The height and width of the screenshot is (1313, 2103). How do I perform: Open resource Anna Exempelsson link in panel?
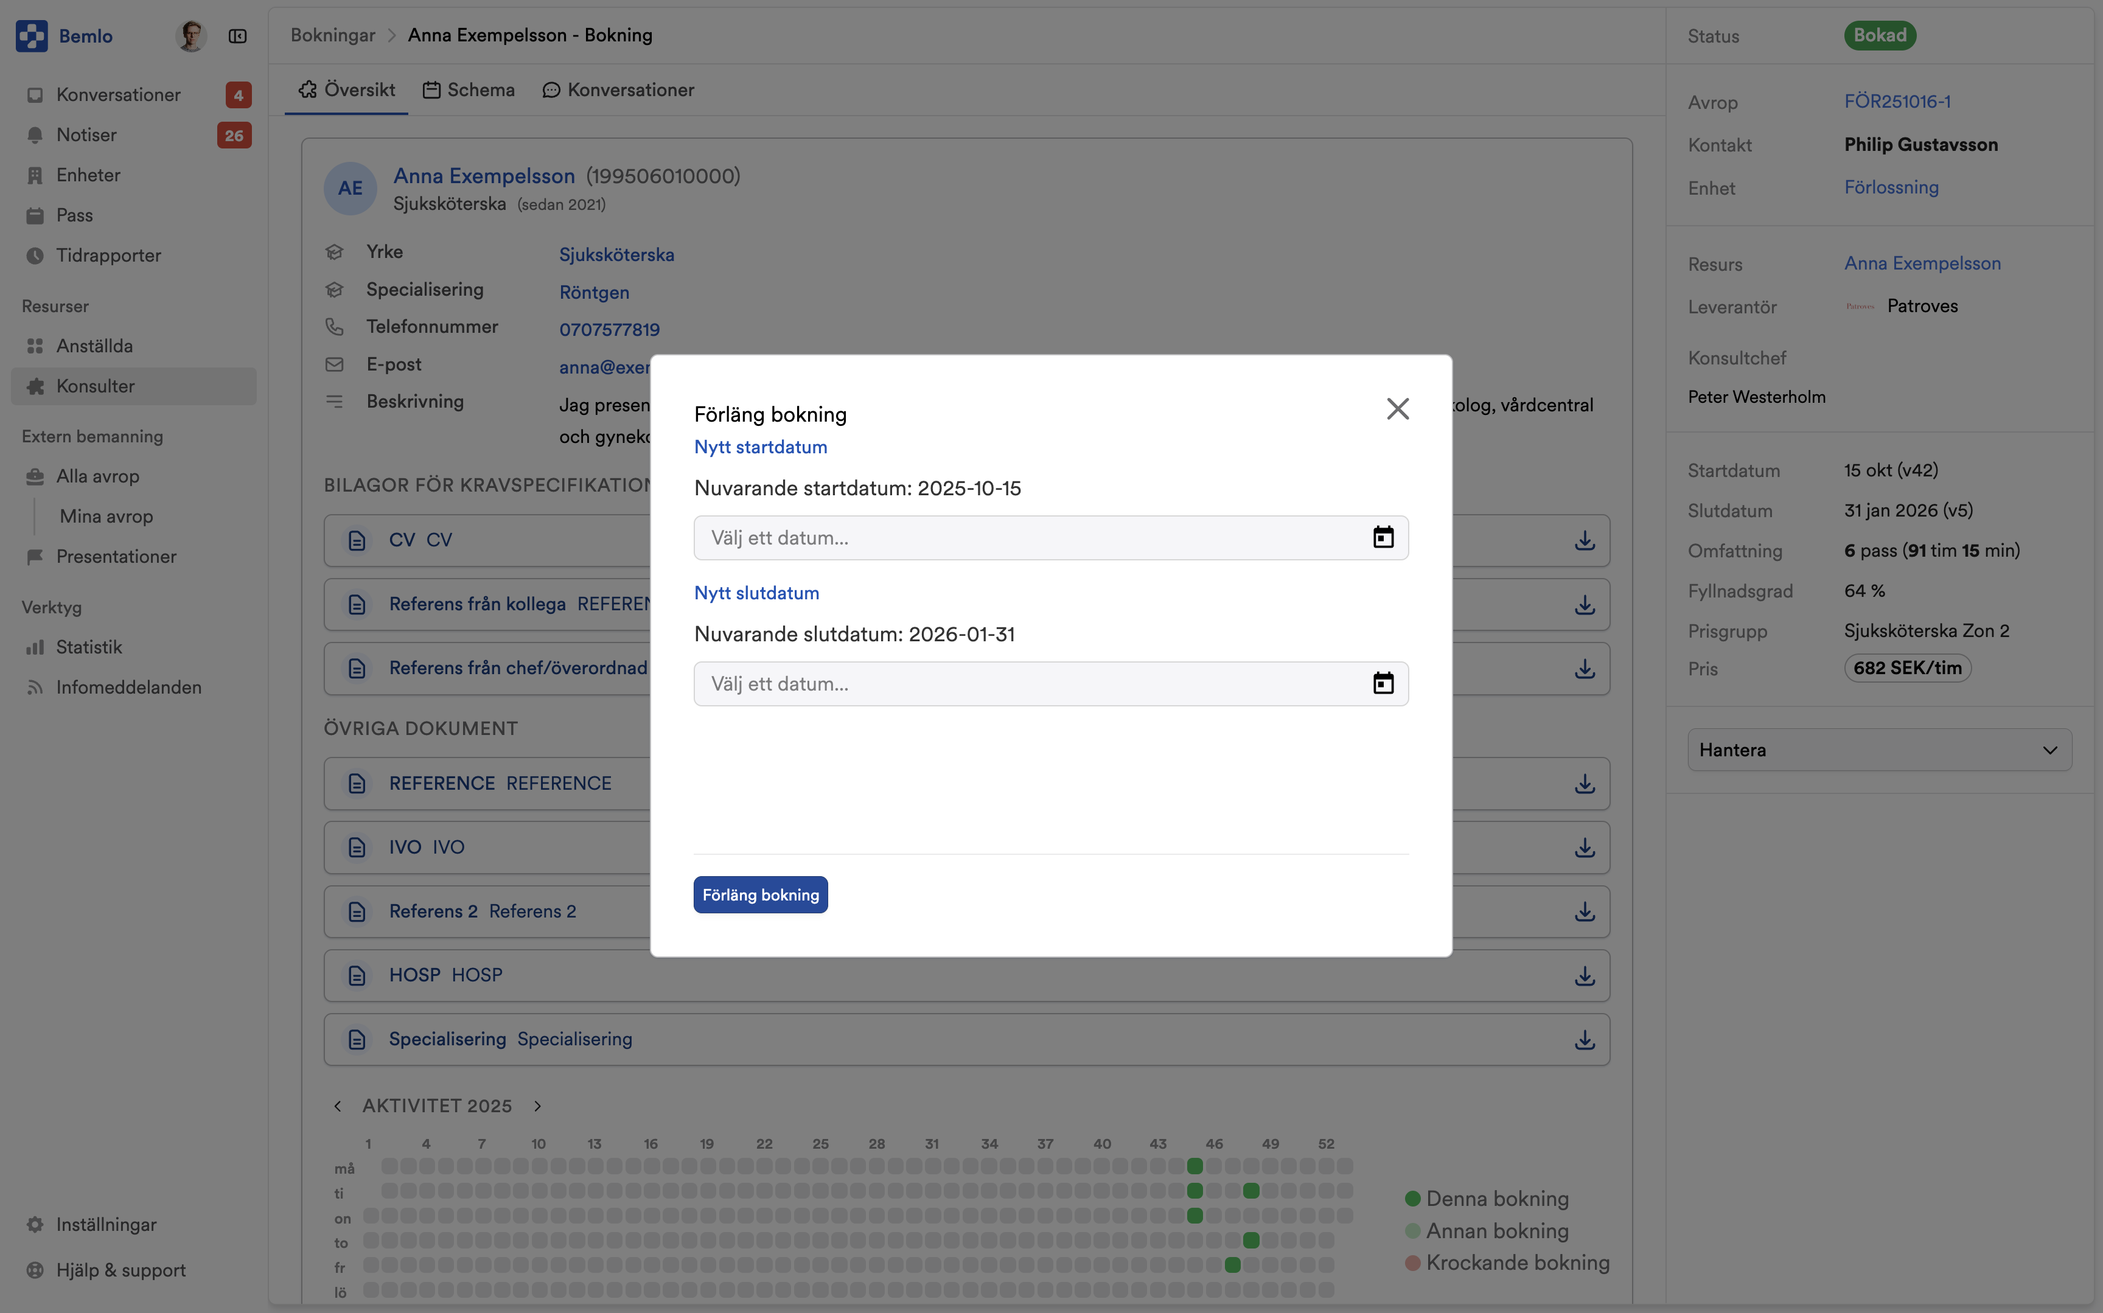(1922, 263)
